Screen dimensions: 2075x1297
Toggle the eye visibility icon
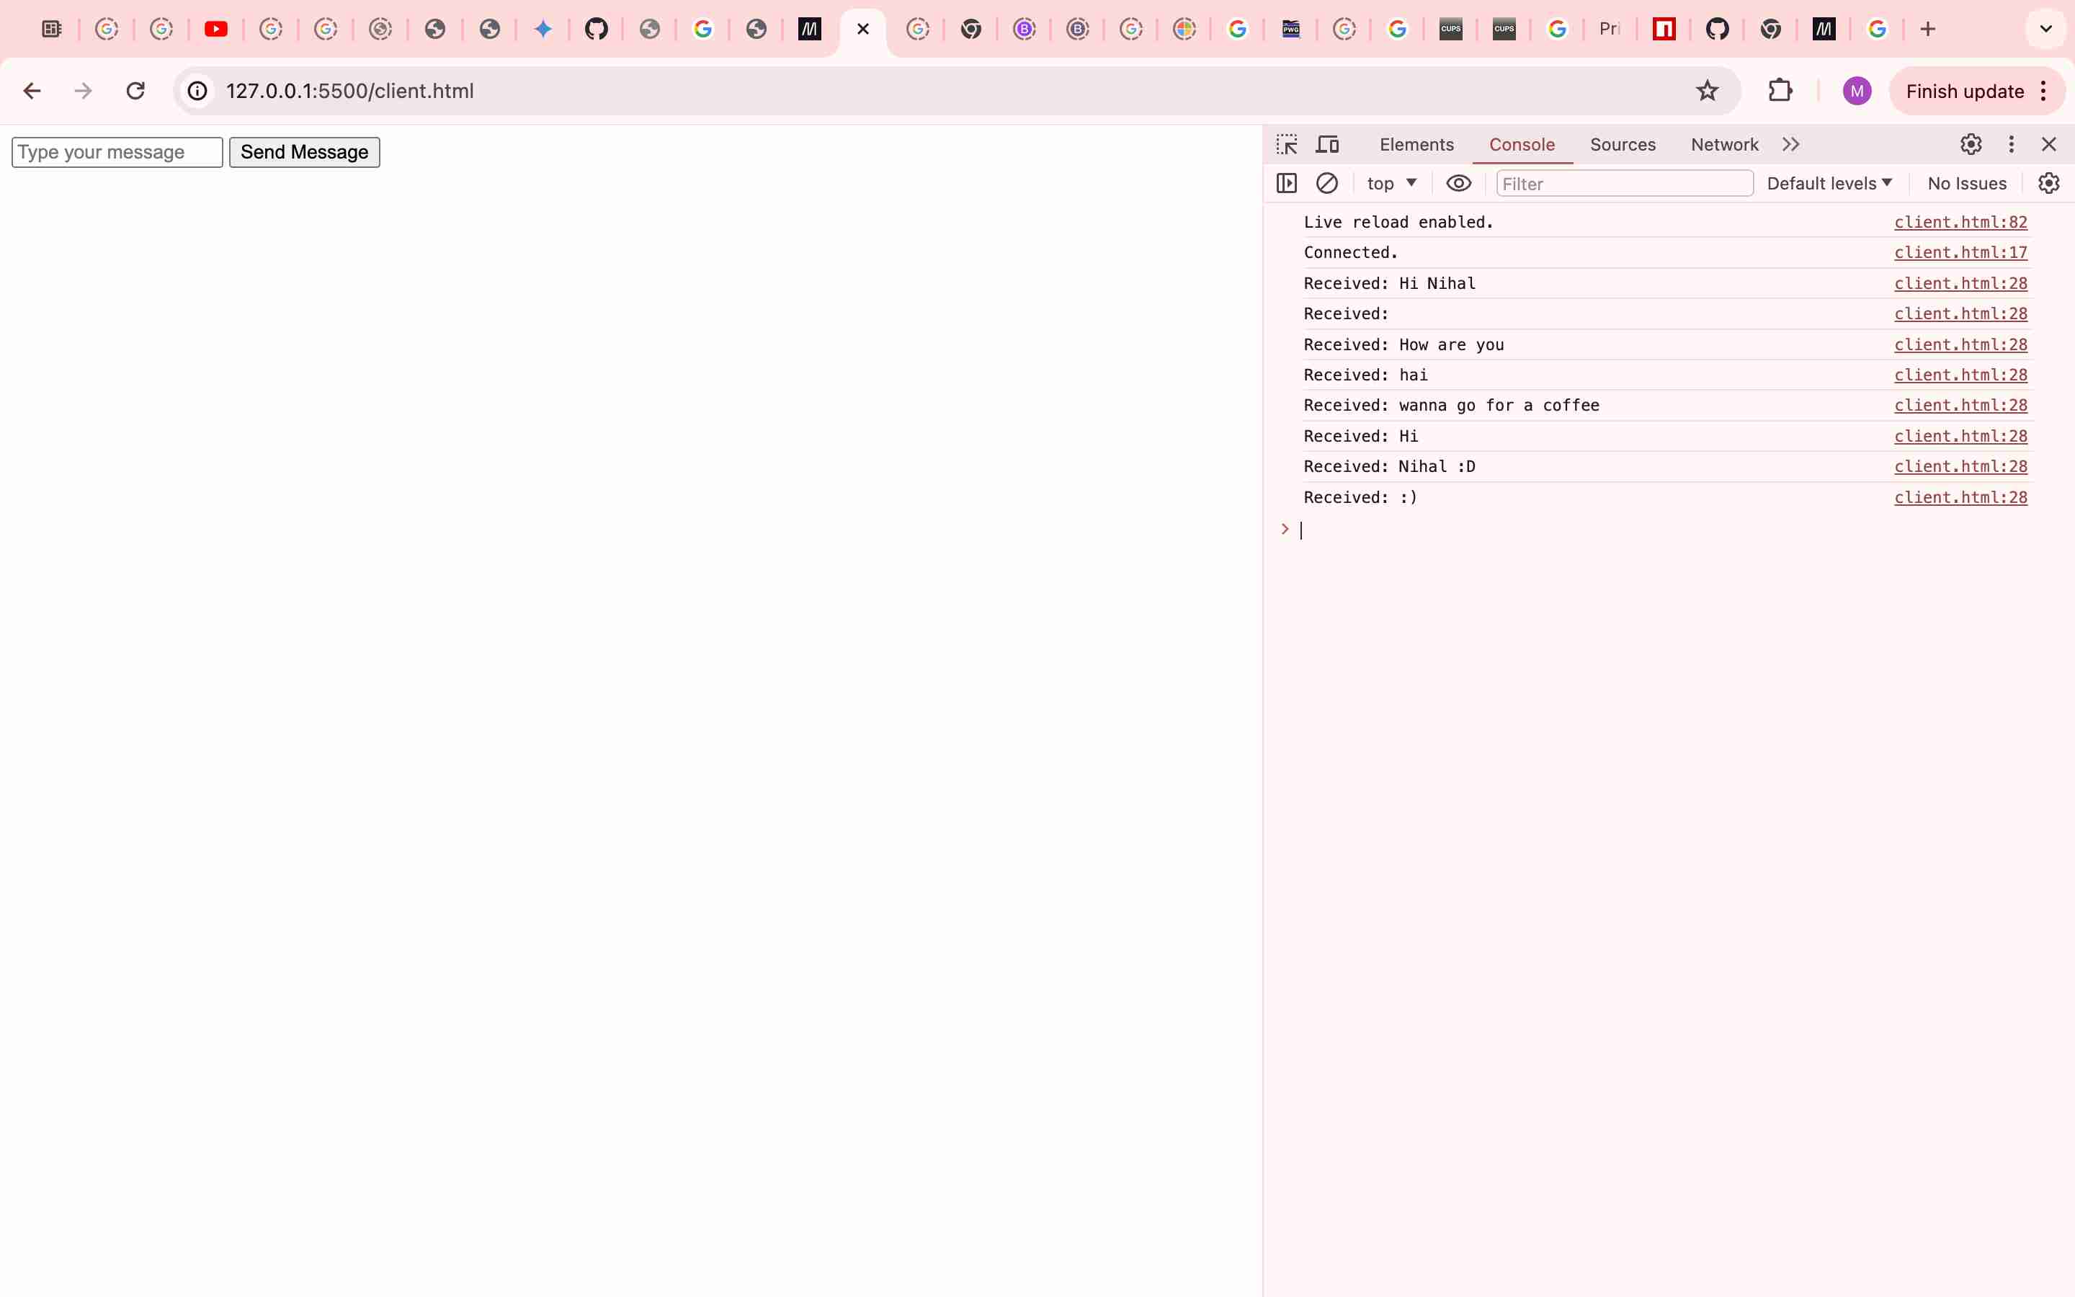(1460, 182)
